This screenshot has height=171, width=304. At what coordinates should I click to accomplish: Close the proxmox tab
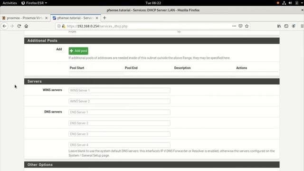coord(47,18)
